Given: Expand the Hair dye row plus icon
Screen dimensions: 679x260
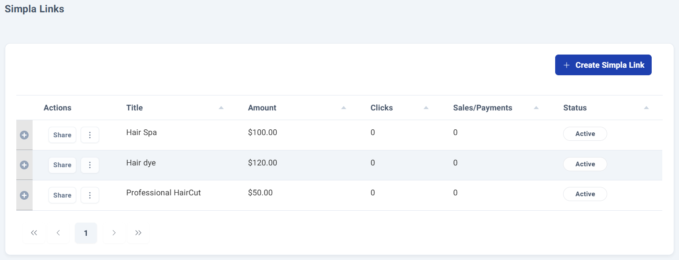Looking at the screenshot, I should [24, 165].
